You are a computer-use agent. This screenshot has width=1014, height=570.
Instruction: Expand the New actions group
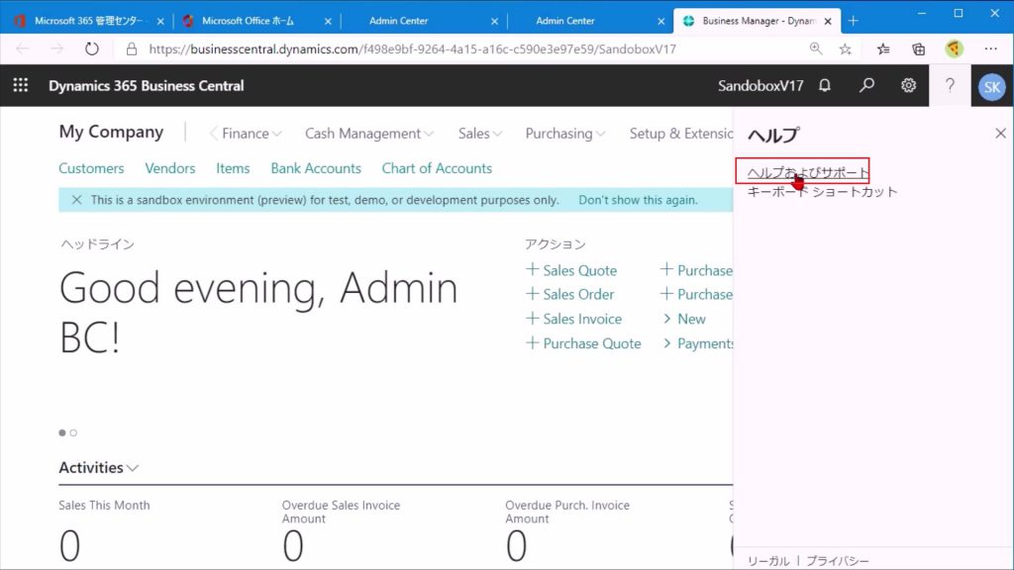tap(684, 319)
